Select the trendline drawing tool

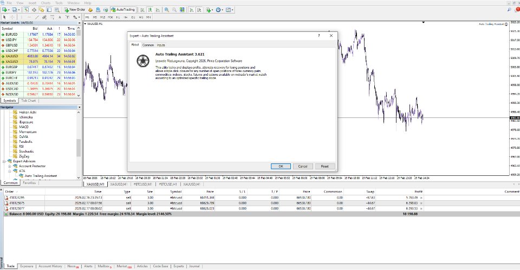click(37, 17)
